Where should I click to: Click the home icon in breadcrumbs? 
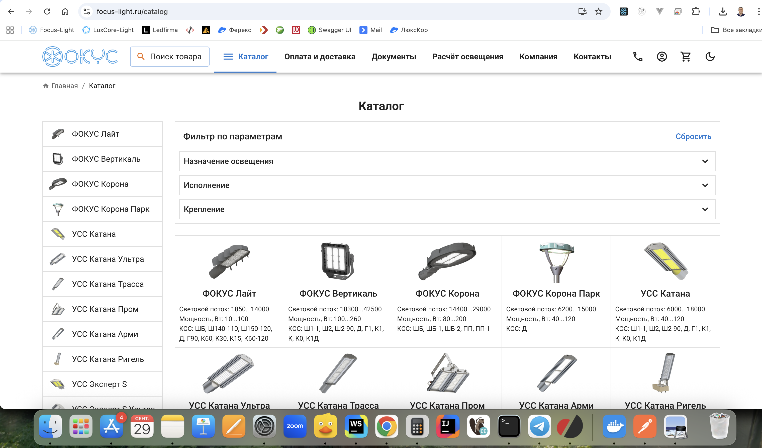46,86
